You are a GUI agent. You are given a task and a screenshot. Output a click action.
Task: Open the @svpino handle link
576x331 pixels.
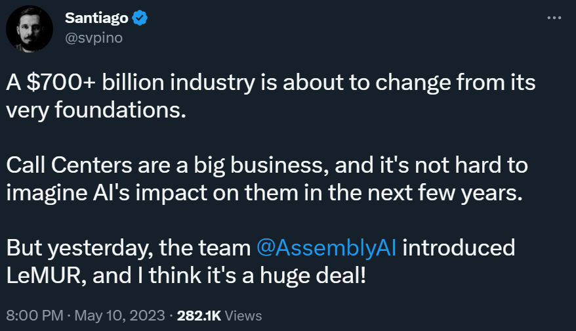(93, 37)
